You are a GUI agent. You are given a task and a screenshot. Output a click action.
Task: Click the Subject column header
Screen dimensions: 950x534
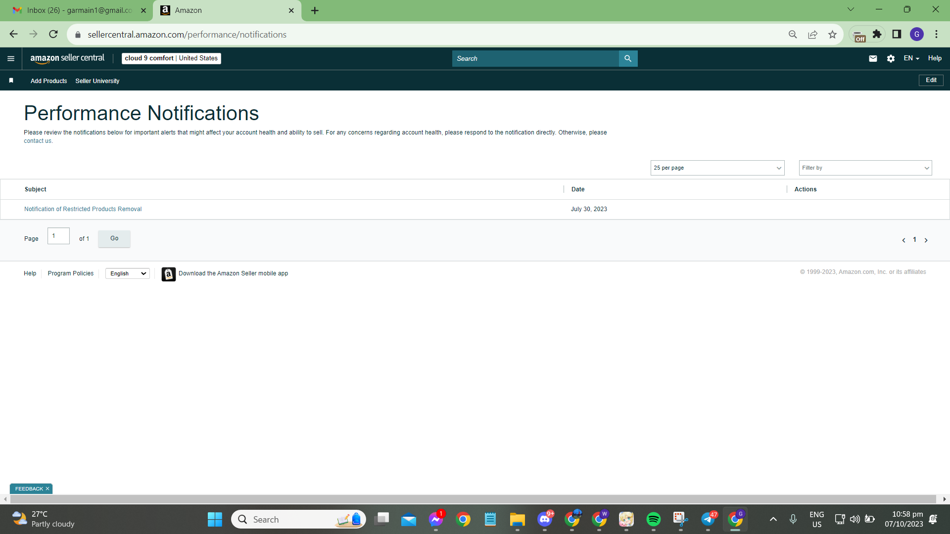(x=36, y=189)
